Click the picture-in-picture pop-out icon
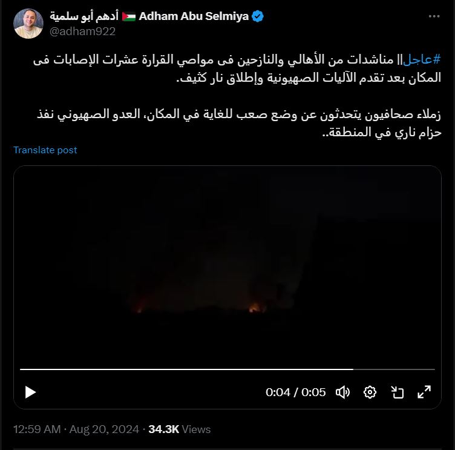455x450 pixels. [397, 392]
